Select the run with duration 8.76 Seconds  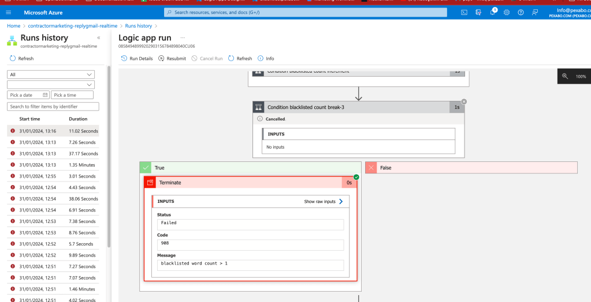(x=53, y=232)
